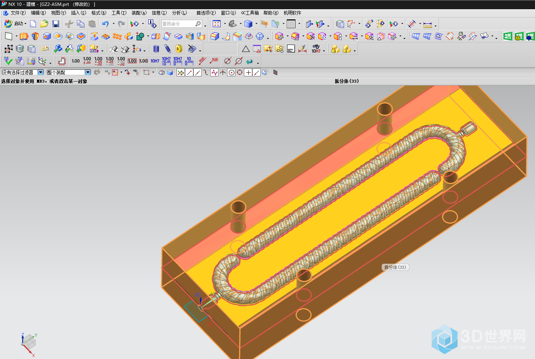
Task: Expand the selection rectangle mode dropdown
Action: click(153, 72)
